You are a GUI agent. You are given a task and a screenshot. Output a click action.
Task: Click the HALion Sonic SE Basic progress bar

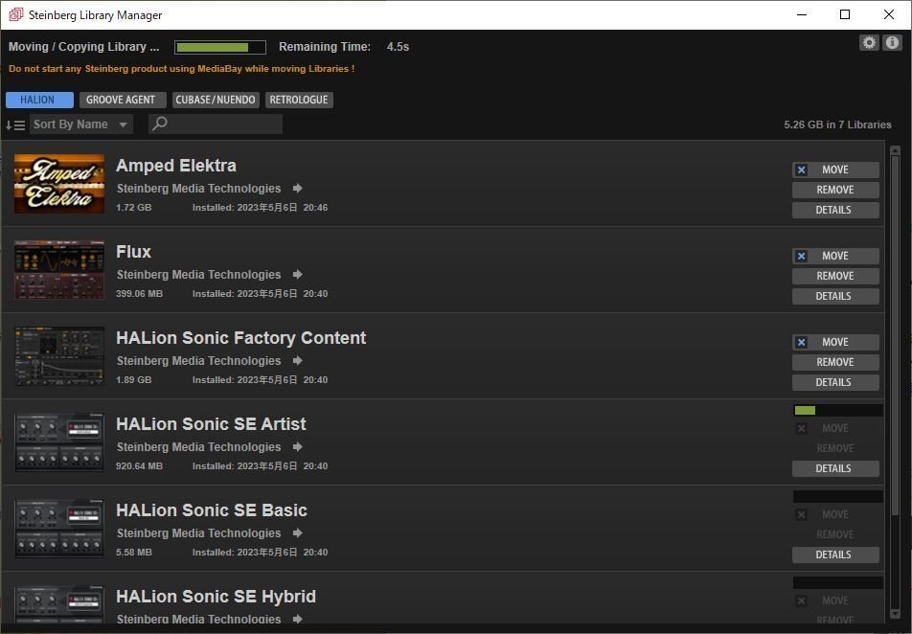(837, 497)
